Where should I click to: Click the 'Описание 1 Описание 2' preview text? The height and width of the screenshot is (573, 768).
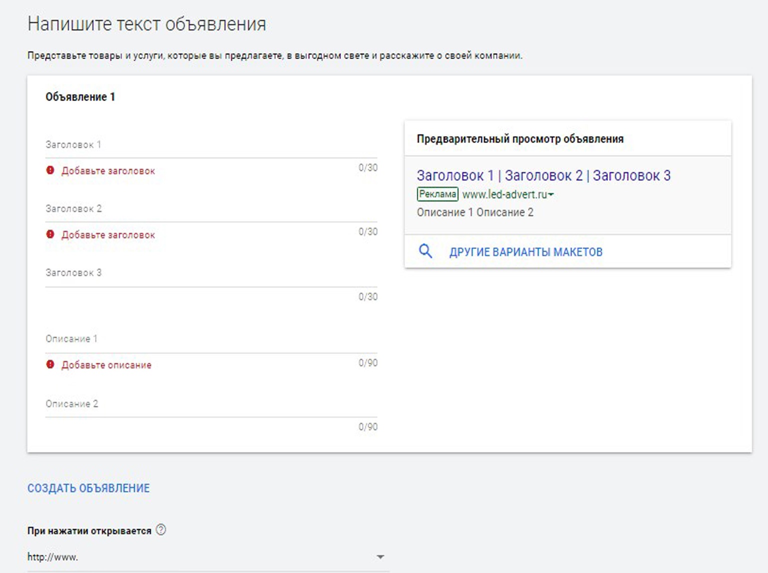pos(475,212)
